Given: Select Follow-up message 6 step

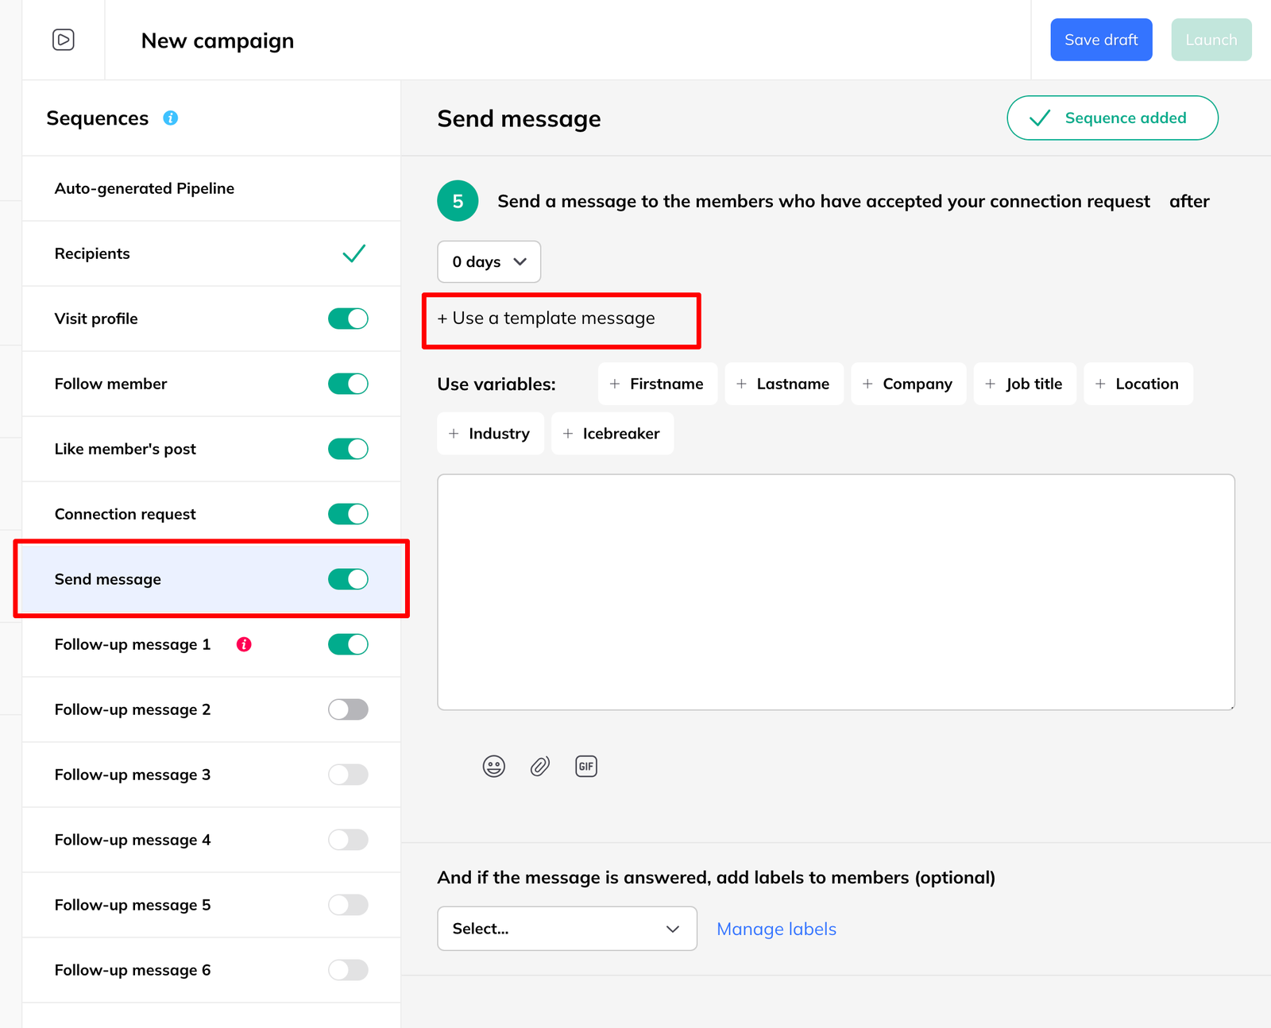Looking at the screenshot, I should coord(211,970).
